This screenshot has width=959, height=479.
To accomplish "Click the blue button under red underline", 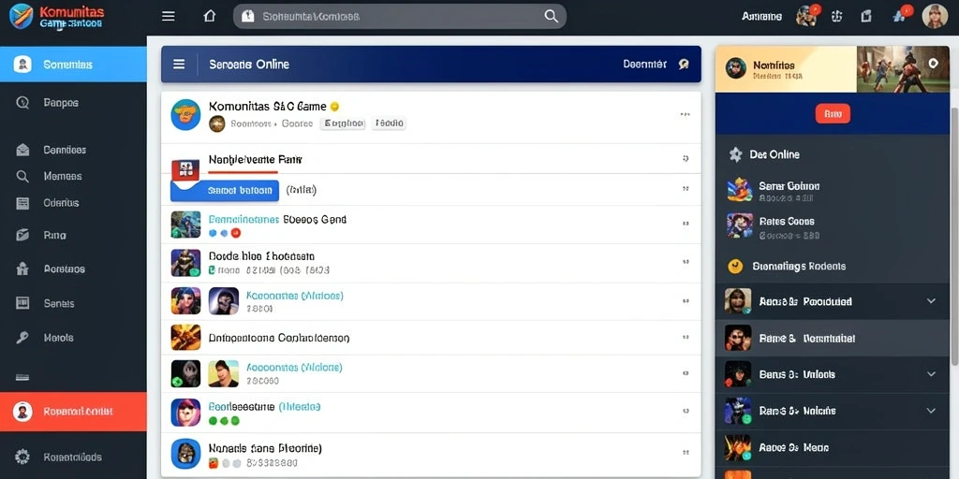I will point(225,191).
